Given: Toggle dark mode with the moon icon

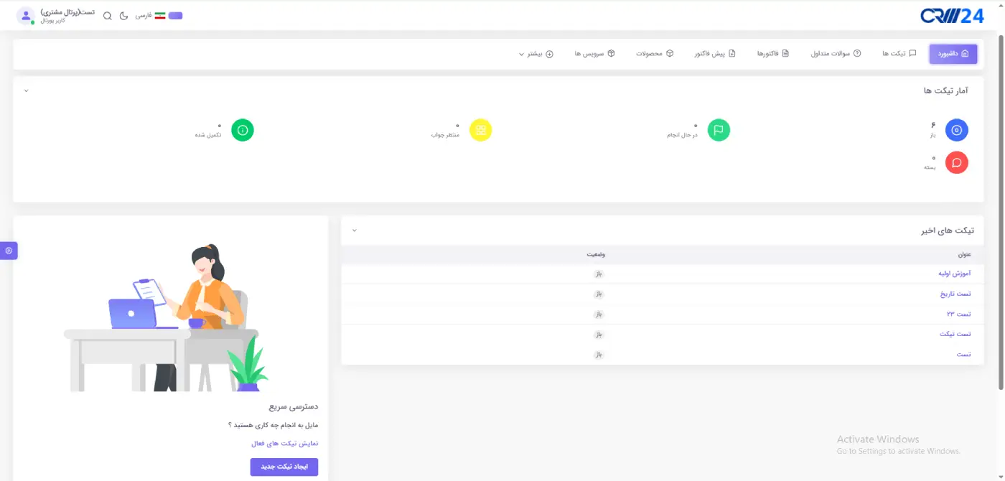Looking at the screenshot, I should [x=123, y=16].
